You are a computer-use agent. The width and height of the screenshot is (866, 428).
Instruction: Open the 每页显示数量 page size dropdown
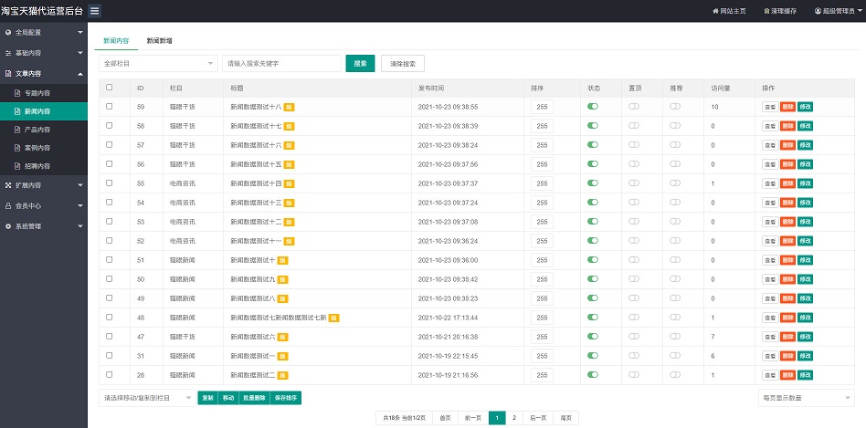tap(806, 398)
